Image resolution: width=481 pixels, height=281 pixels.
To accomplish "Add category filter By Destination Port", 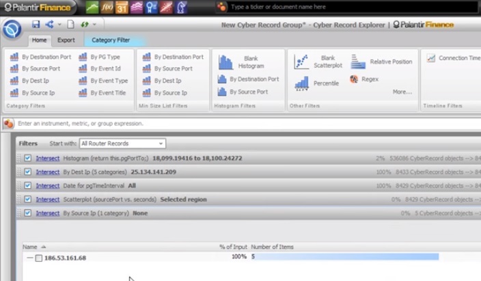I will click(40, 57).
